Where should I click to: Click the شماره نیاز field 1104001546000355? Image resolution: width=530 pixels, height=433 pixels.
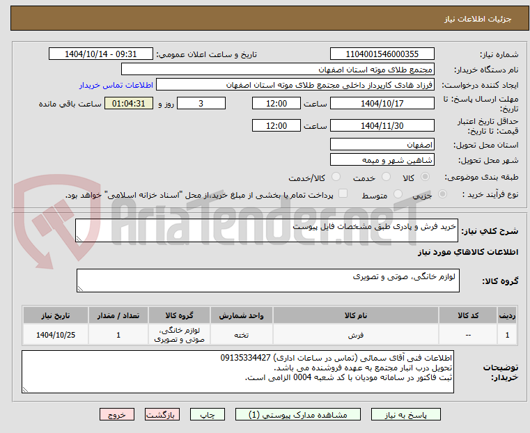pos(382,54)
